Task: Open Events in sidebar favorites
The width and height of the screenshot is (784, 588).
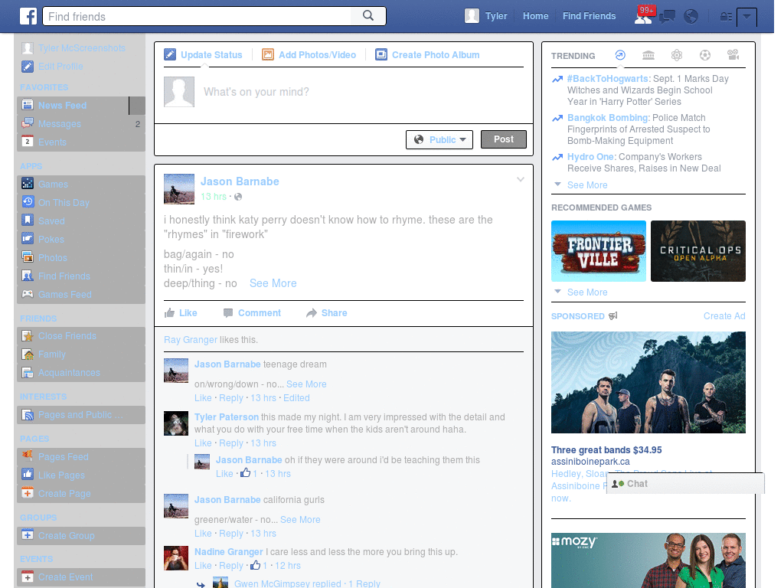Action: tap(81, 142)
